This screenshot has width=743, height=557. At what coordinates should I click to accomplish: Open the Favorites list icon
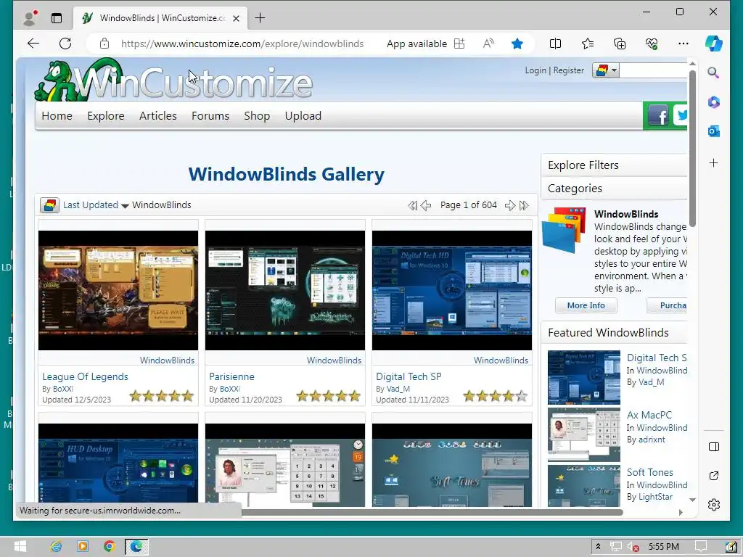click(588, 44)
